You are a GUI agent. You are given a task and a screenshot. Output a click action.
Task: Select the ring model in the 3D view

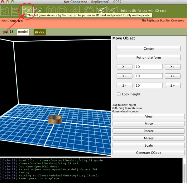(55, 120)
